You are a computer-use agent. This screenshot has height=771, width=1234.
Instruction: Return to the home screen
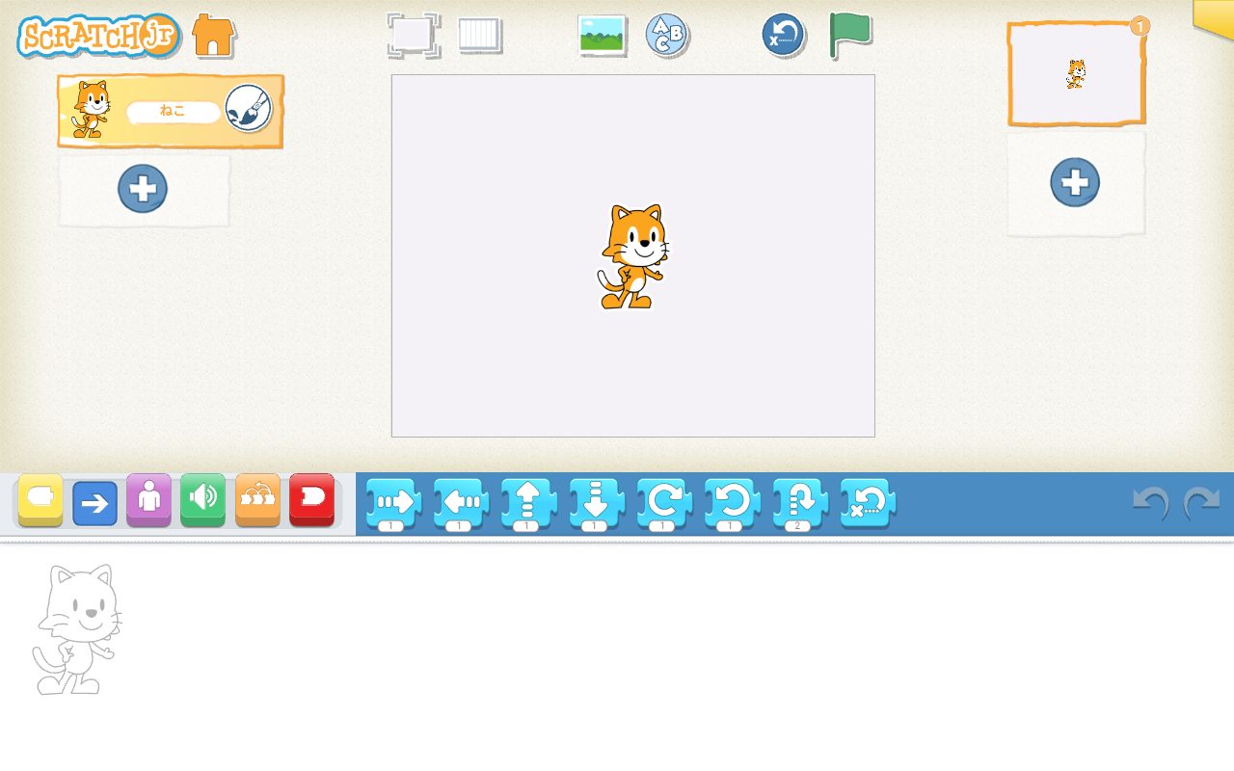tap(211, 36)
